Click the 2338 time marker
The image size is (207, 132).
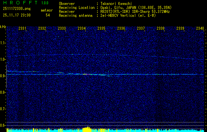coord(161,29)
